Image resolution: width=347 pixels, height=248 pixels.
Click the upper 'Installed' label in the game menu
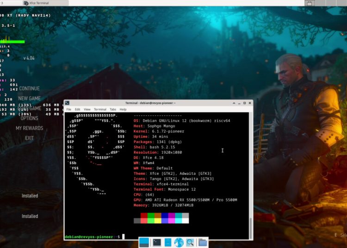pyautogui.click(x=30, y=196)
